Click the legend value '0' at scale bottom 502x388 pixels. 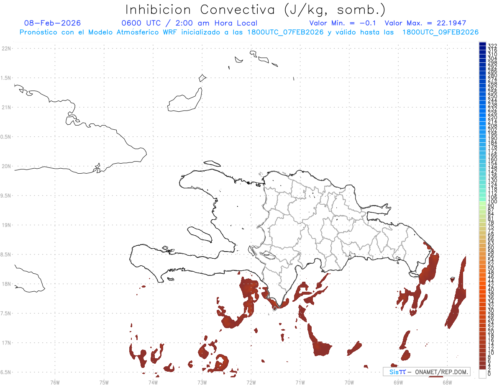tap(490, 373)
